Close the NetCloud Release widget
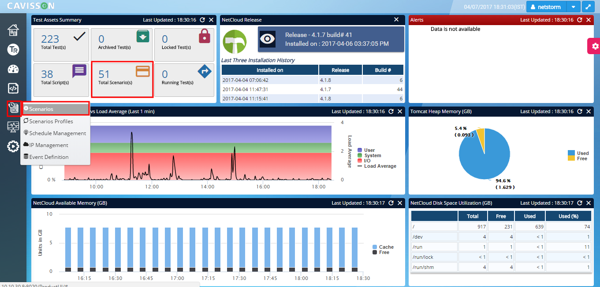The width and height of the screenshot is (600, 287). [396, 20]
